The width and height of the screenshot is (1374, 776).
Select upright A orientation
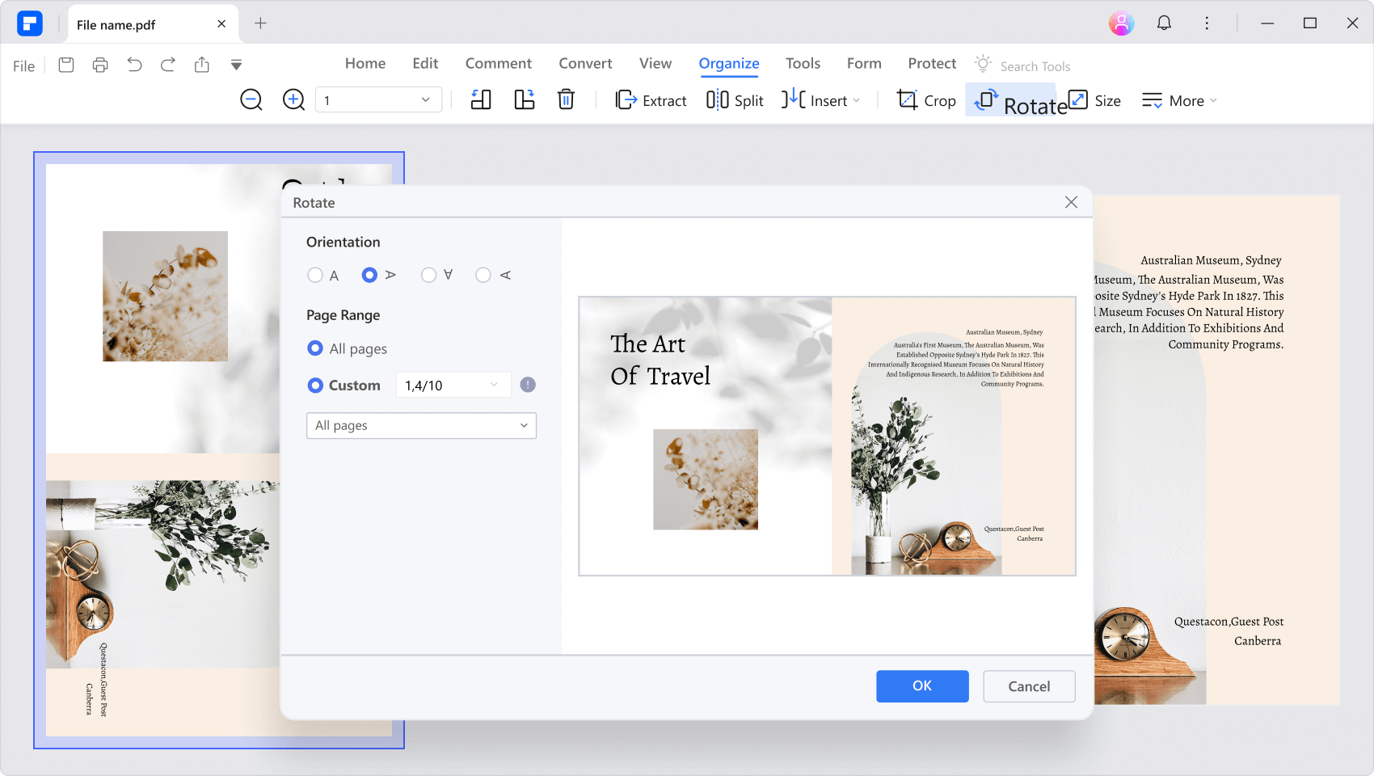315,276
